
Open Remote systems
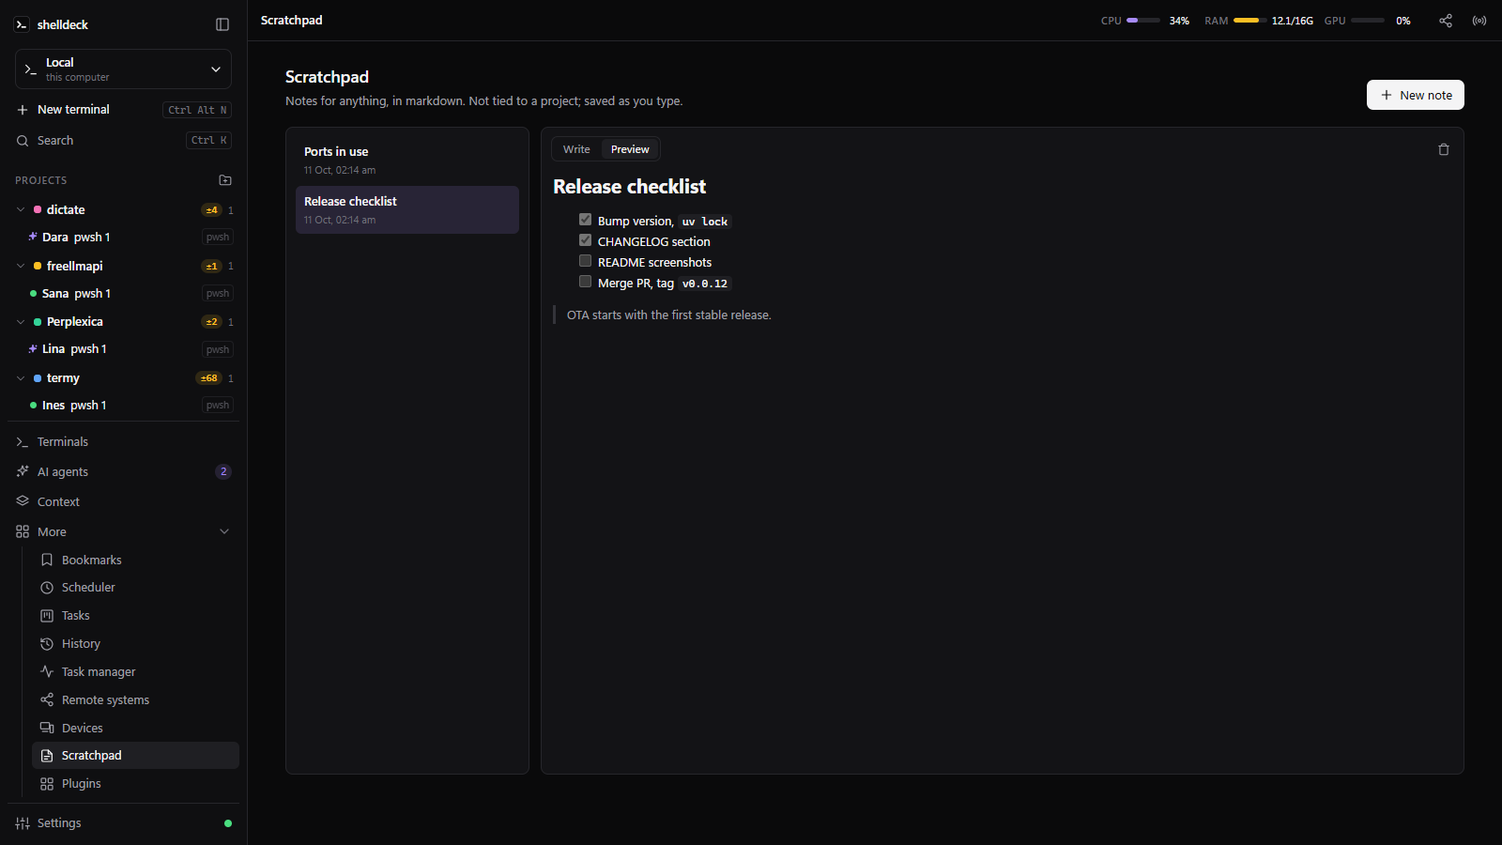(x=135, y=700)
